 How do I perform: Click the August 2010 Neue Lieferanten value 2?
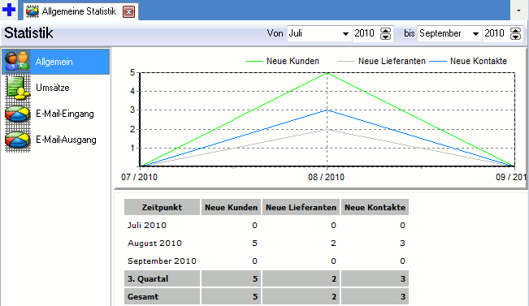coord(333,243)
